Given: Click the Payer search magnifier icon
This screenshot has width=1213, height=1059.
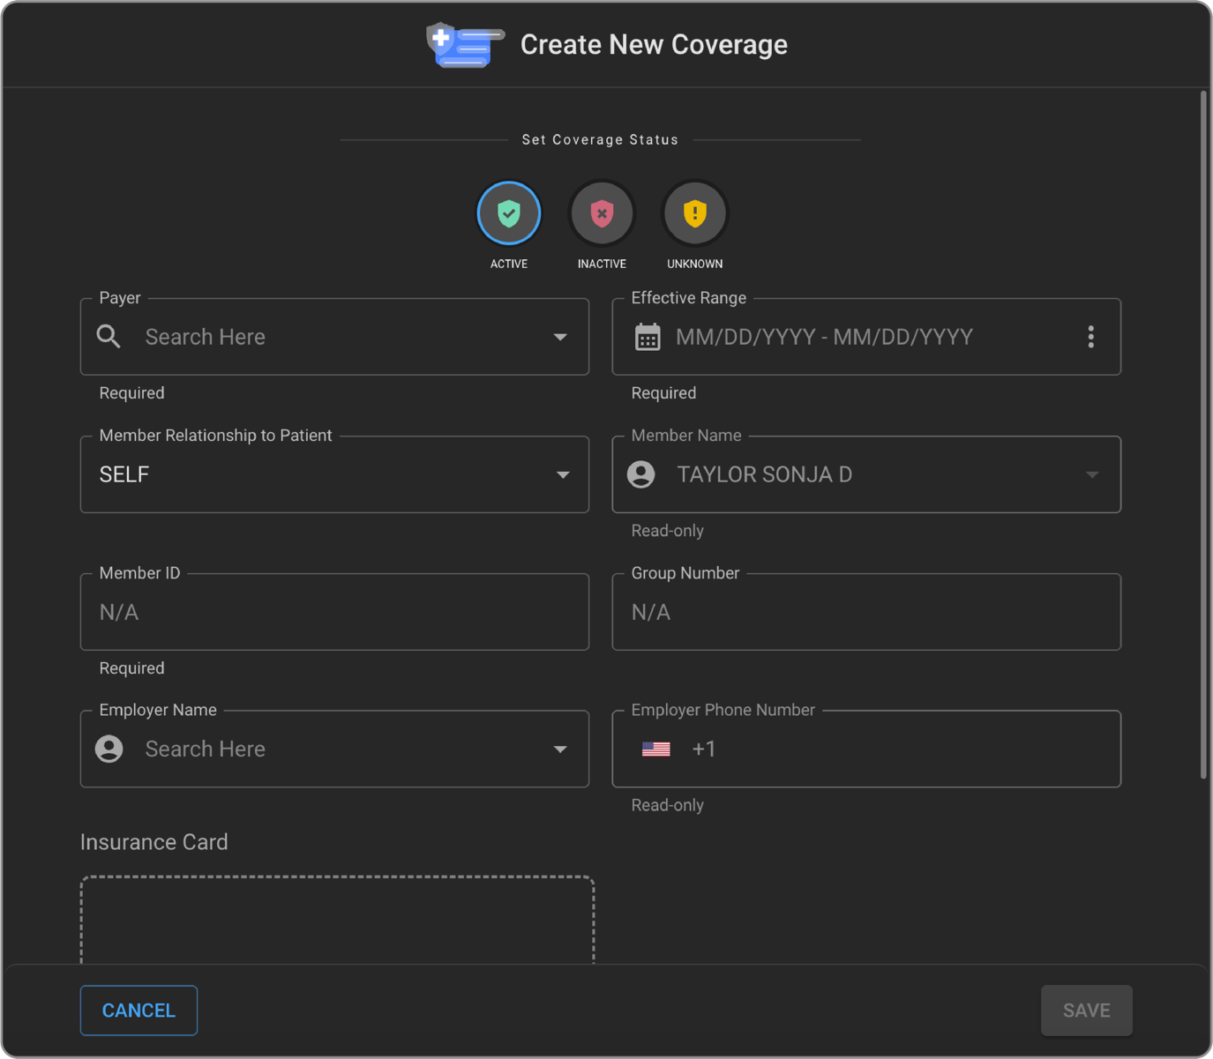Looking at the screenshot, I should [x=109, y=337].
